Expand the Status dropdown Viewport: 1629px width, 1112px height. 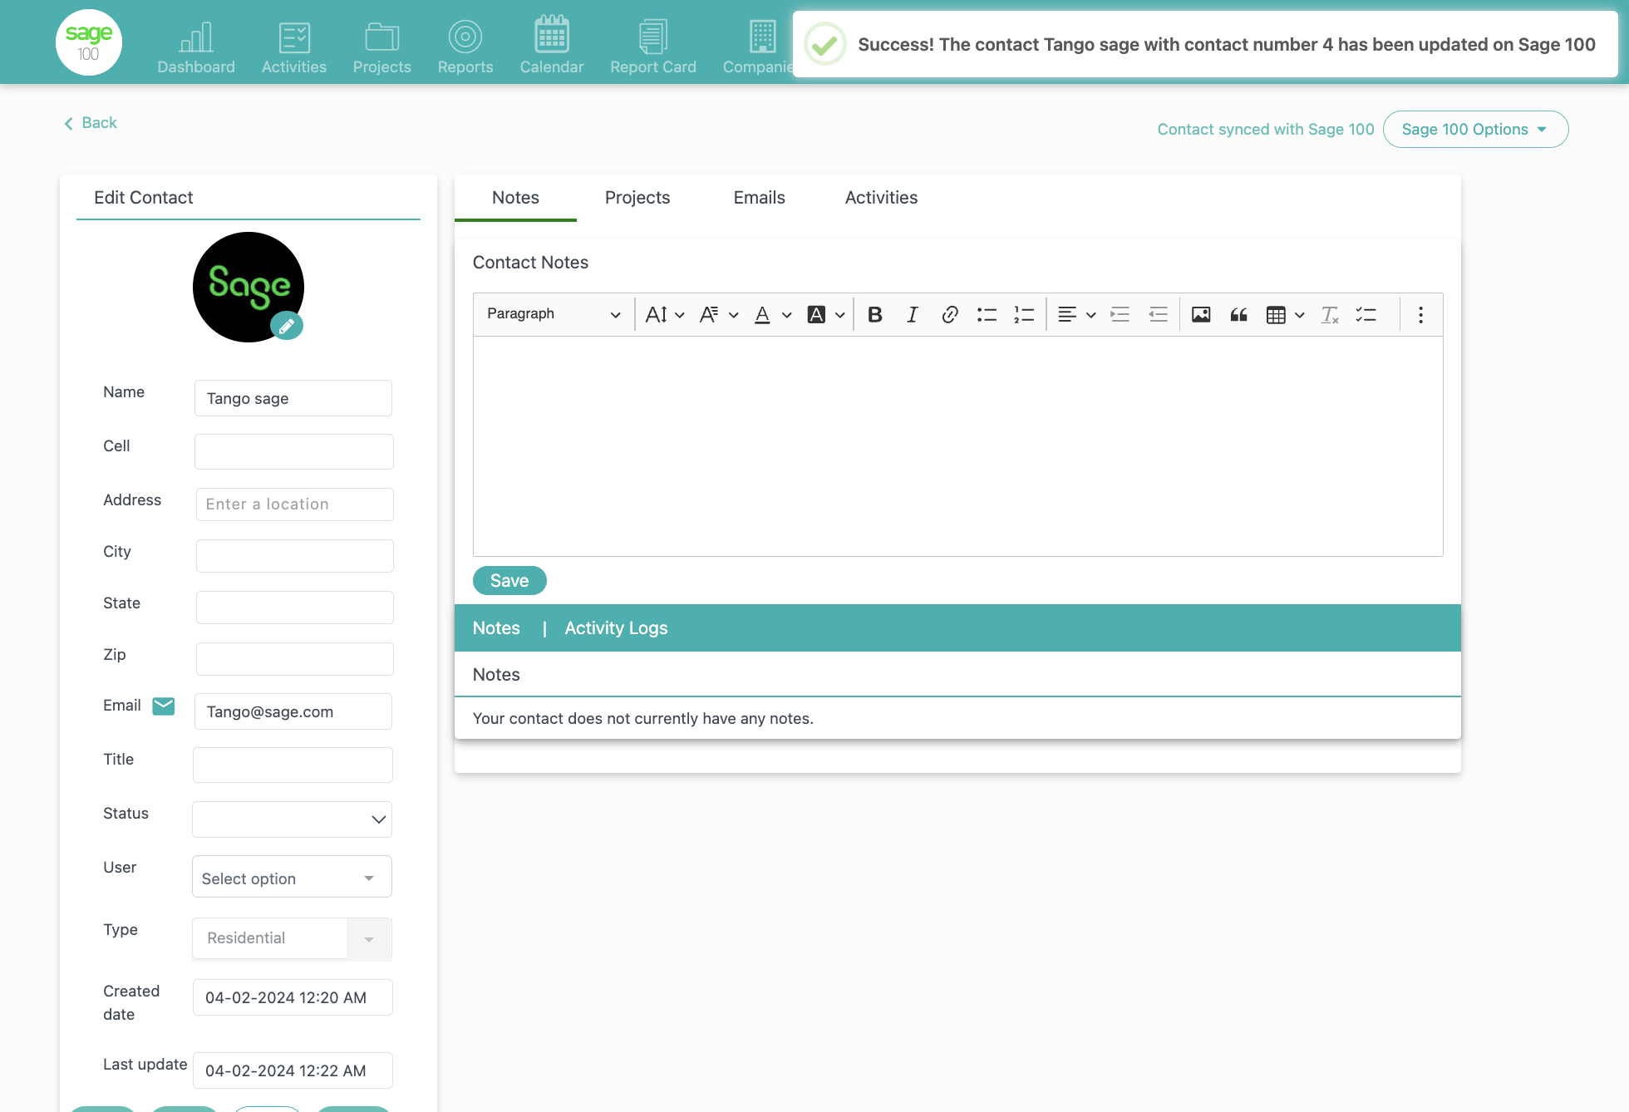coord(292,819)
